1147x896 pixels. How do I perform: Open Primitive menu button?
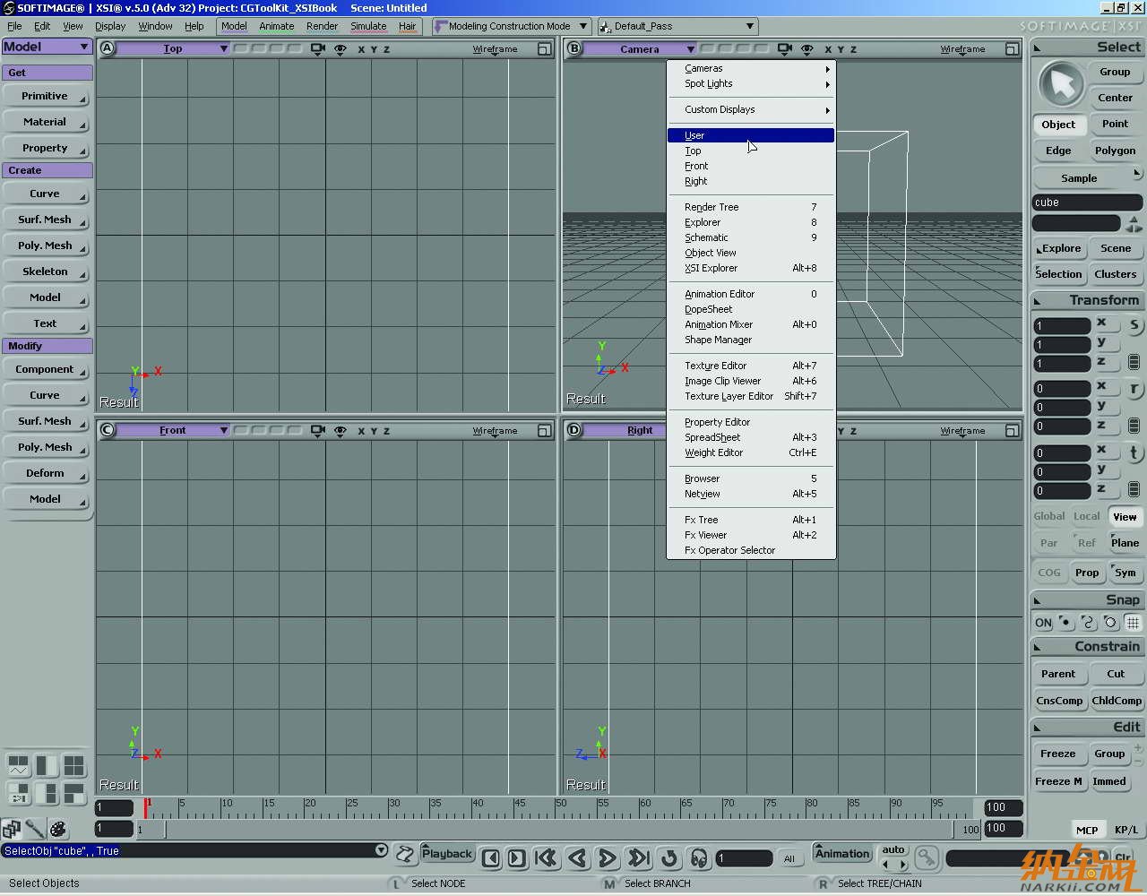point(46,97)
